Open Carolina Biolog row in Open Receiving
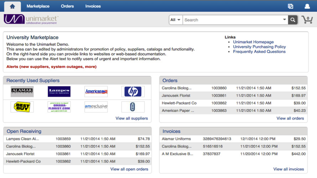 [x=77, y=146]
